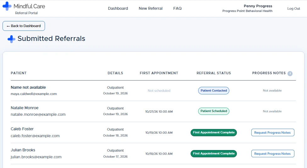This screenshot has height=168, width=307.
Task: Click the Log Out link
Action: pos(293,8)
